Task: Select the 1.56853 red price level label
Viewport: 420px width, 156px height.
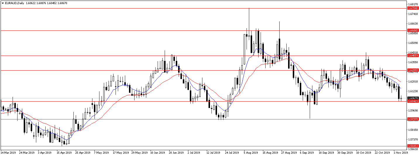Action: [x=413, y=146]
